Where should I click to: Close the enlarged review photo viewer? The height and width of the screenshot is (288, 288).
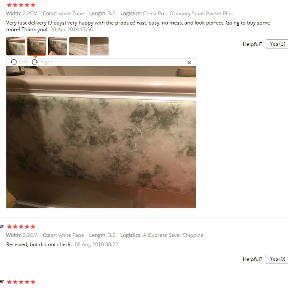click(189, 62)
